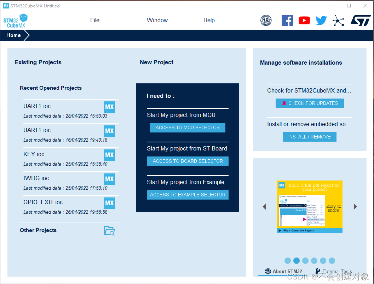This screenshot has width=374, height=284.
Task: Open the File menu
Action: point(95,20)
